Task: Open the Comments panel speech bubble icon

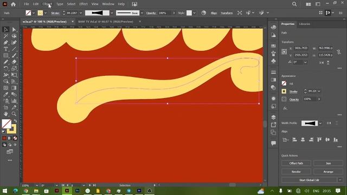Action: (273, 143)
